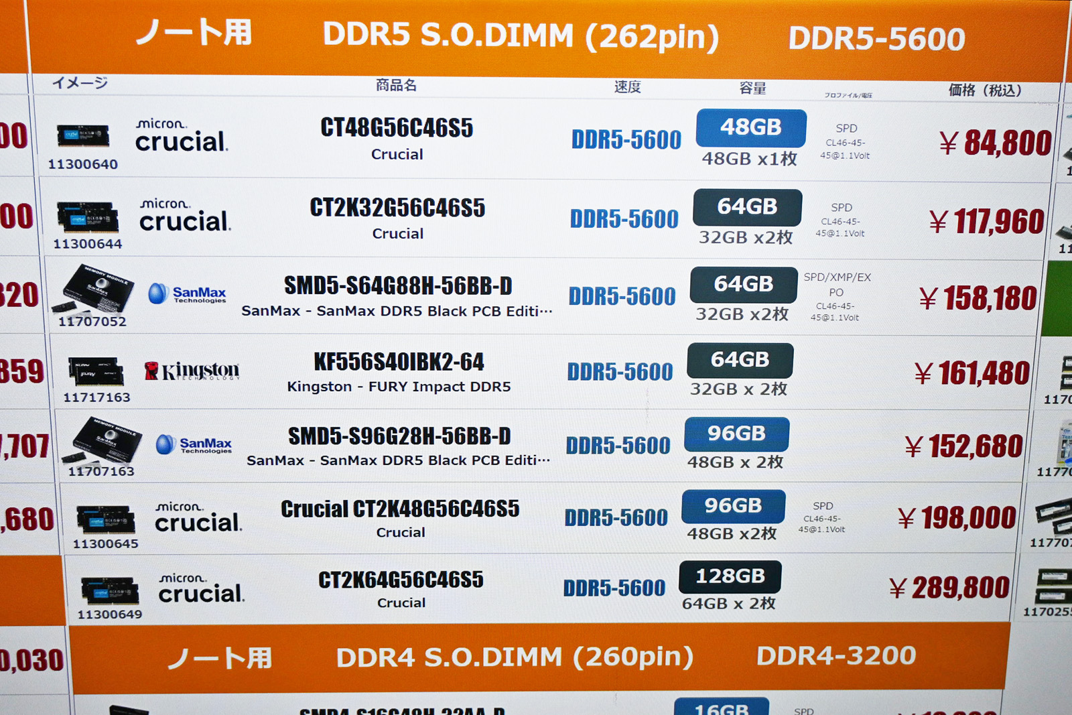
Task: Open the memory module image labeled 11300645
Action: pos(106,519)
